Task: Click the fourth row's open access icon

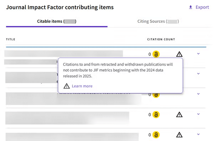Action: pos(156,115)
